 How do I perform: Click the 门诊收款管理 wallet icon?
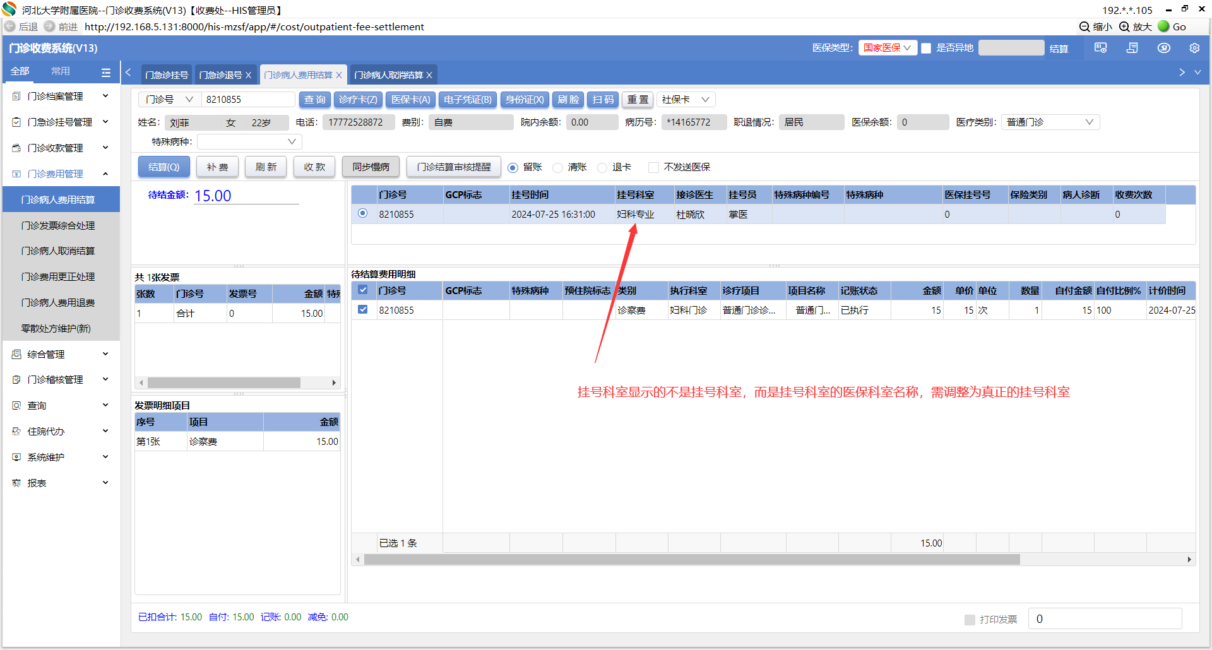(x=16, y=148)
